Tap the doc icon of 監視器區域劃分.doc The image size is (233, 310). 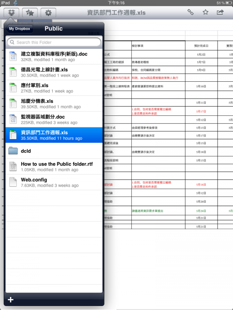point(13,119)
